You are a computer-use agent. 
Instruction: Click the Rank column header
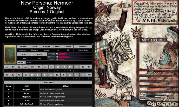point(9,86)
